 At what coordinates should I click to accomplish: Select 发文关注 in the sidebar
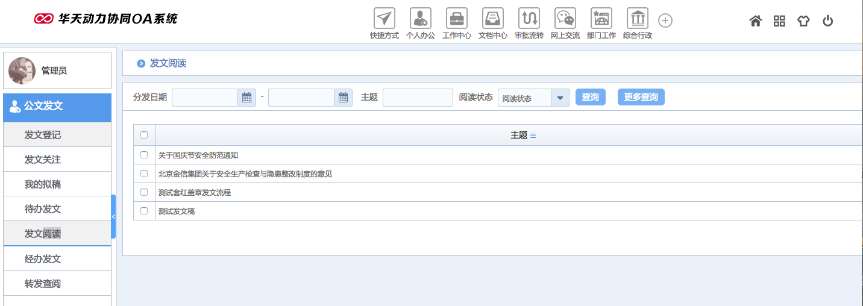tap(57, 160)
